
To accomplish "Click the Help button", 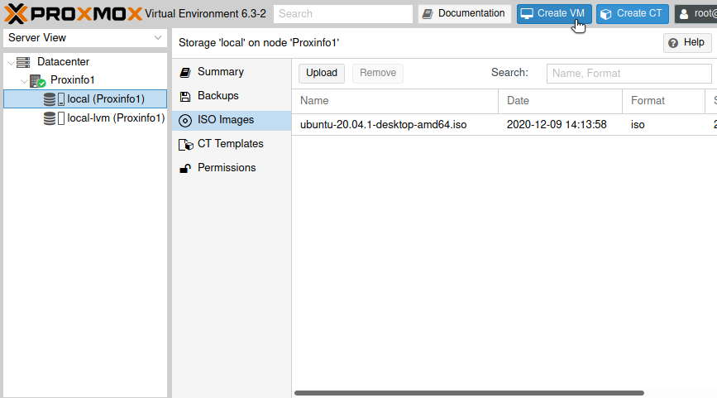I will click(687, 42).
